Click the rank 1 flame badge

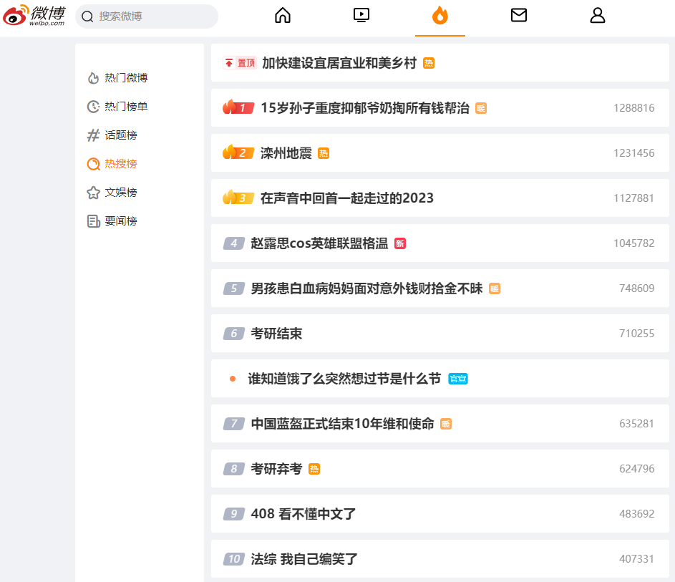(238, 107)
